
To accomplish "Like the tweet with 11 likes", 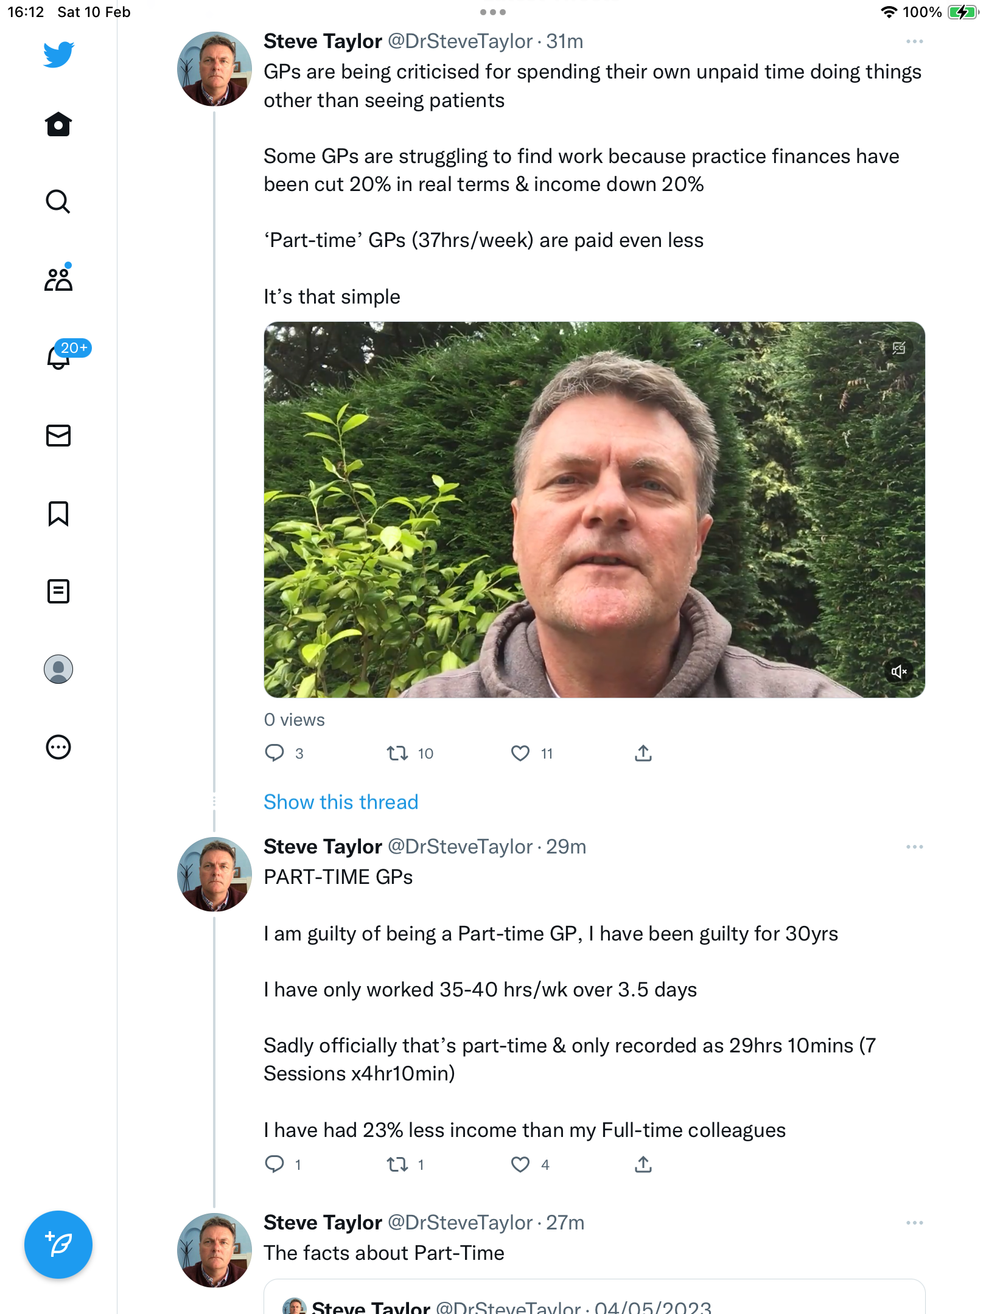I will point(520,754).
